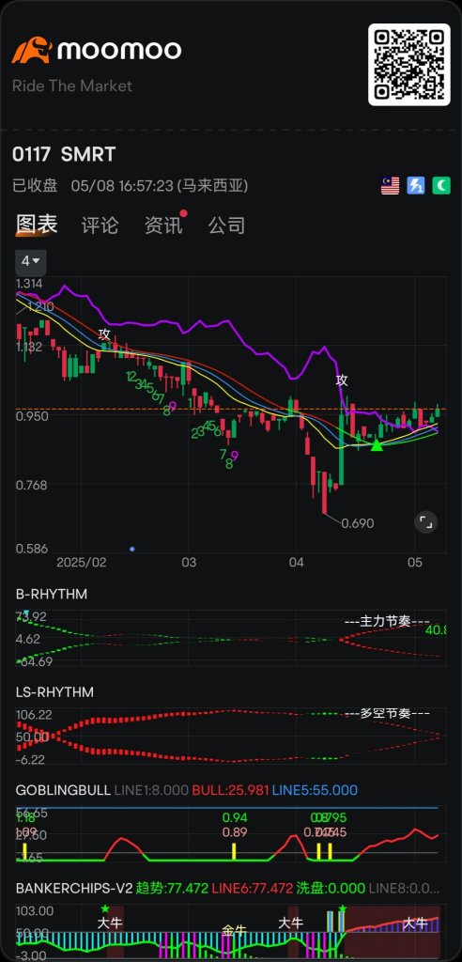Open LS-RHYTHM indicator label
462x962 pixels.
click(54, 692)
